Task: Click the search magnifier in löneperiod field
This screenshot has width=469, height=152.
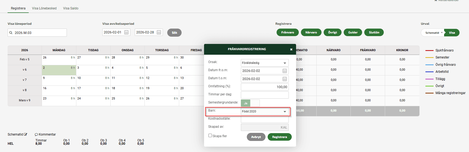Action: point(11,33)
